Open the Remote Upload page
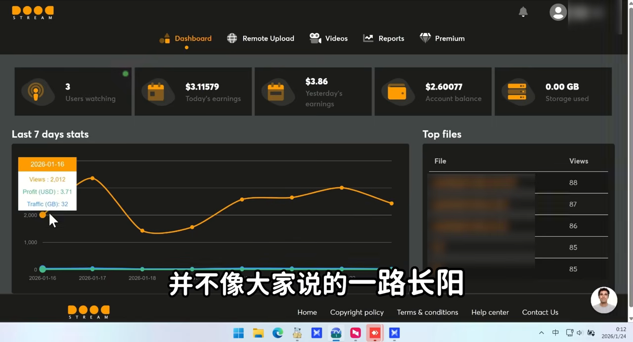This screenshot has height=342, width=633. point(261,39)
